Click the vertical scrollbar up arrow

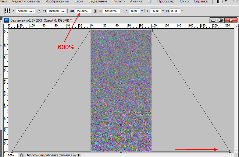coord(237,26)
